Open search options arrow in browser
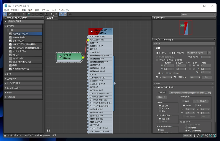This screenshot has width=220, height=141. 5,21
